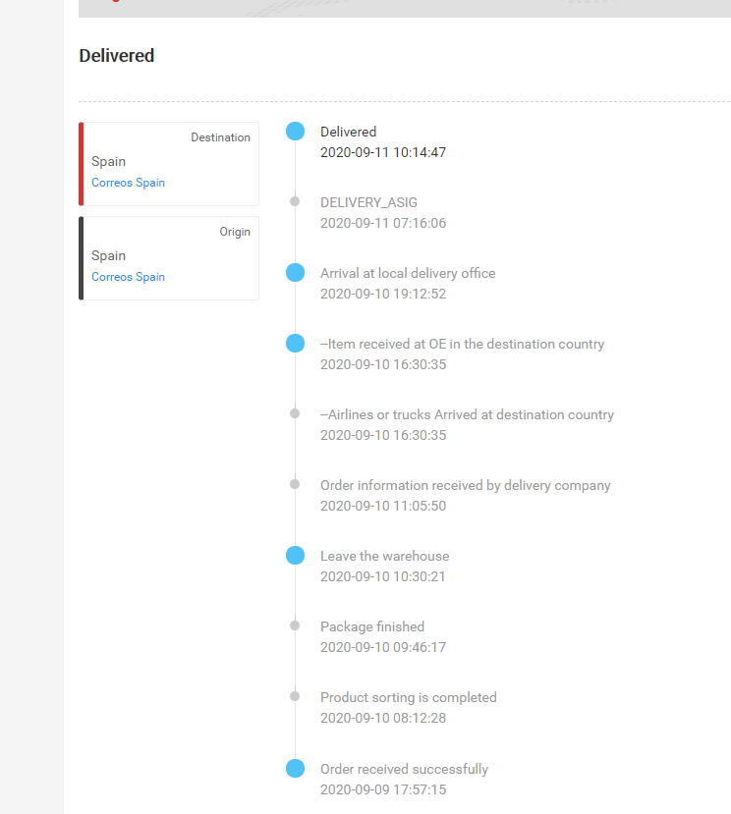Viewport: 731px width, 814px height.
Task: Select the Origin label on the dark-bordered card
Action: pyautogui.click(x=234, y=232)
